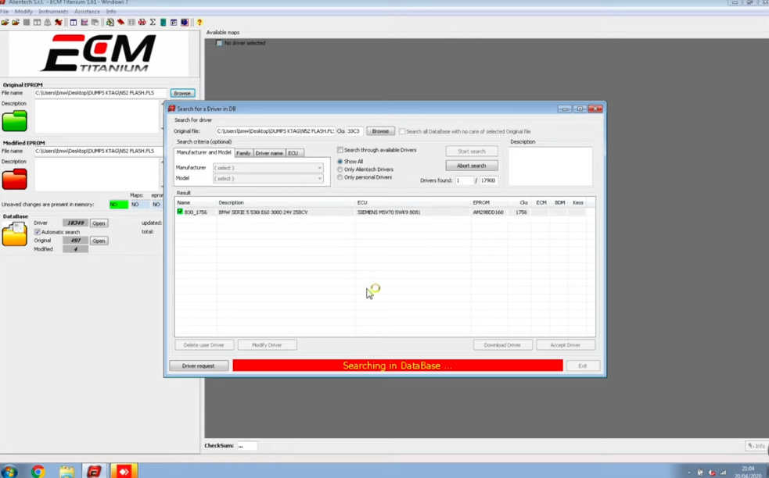Click the Modified EPROM file name field

(100, 151)
